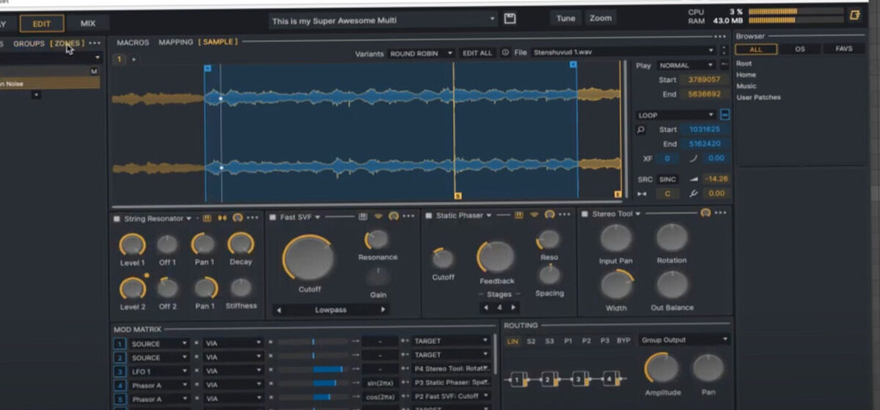Open String Resonator more options dots
Image resolution: width=880 pixels, height=410 pixels.
tap(253, 217)
